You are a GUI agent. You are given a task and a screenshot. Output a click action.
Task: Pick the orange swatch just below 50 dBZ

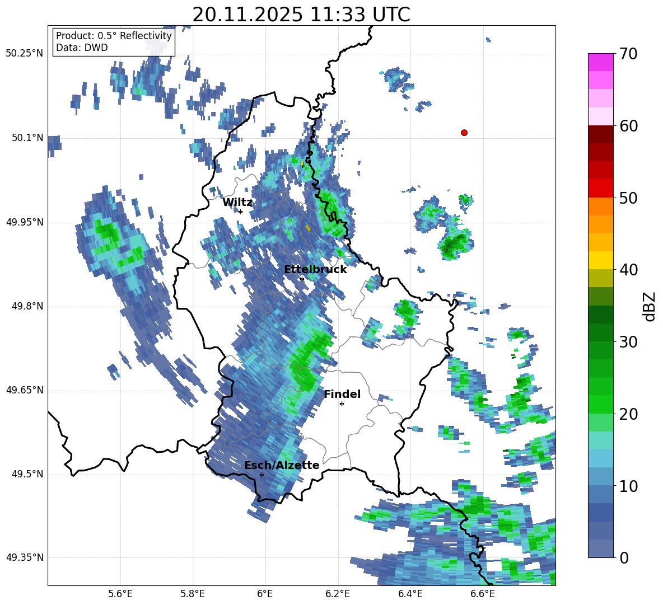600,207
